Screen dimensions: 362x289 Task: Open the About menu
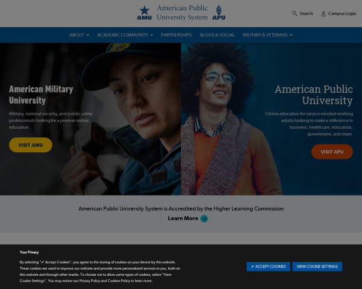coord(77,35)
